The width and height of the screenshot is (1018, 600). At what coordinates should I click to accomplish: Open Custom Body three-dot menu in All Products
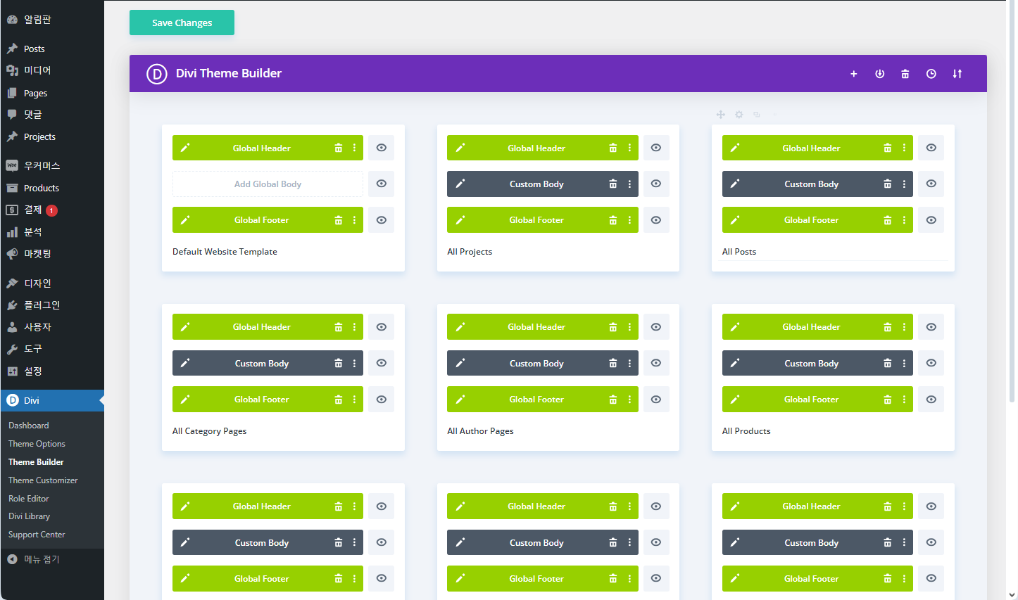pos(904,363)
